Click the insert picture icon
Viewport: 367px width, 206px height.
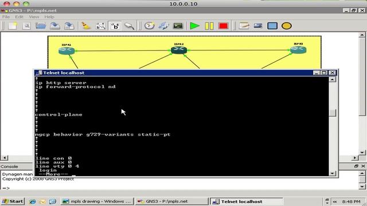click(x=258, y=26)
